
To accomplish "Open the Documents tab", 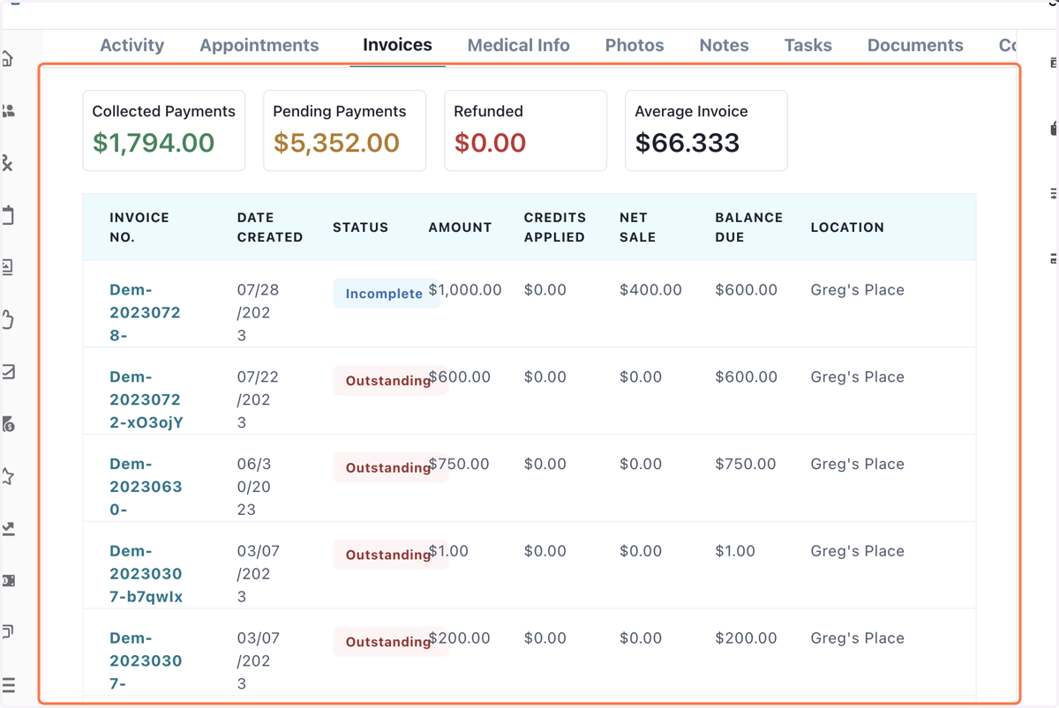I will coord(915,45).
